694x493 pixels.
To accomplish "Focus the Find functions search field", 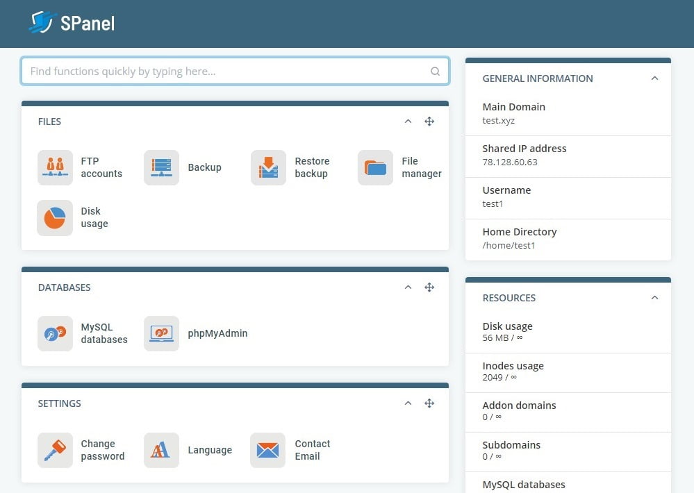I will 235,71.
